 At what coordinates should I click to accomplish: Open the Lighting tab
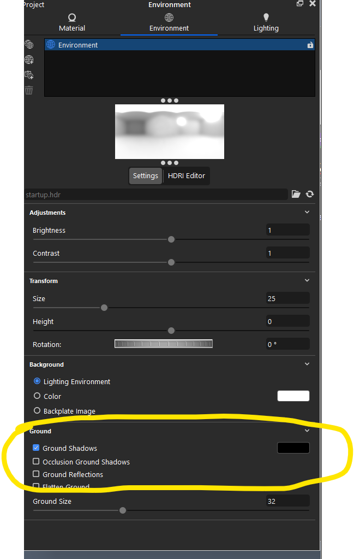click(266, 23)
